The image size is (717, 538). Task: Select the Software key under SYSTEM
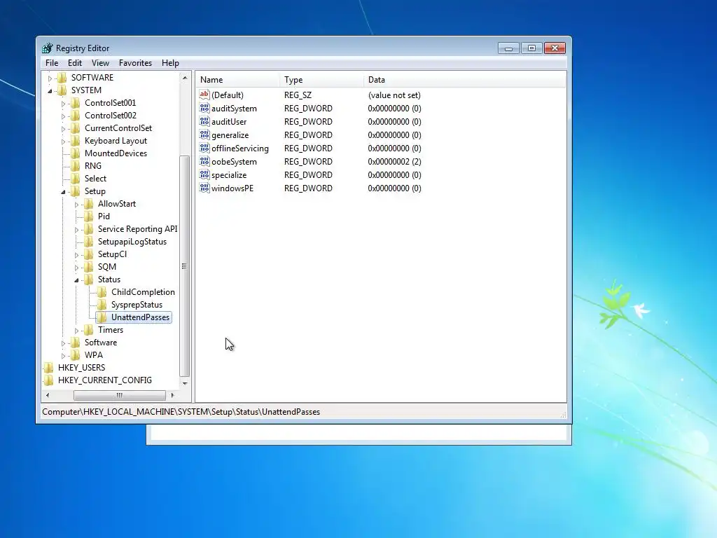tap(101, 343)
